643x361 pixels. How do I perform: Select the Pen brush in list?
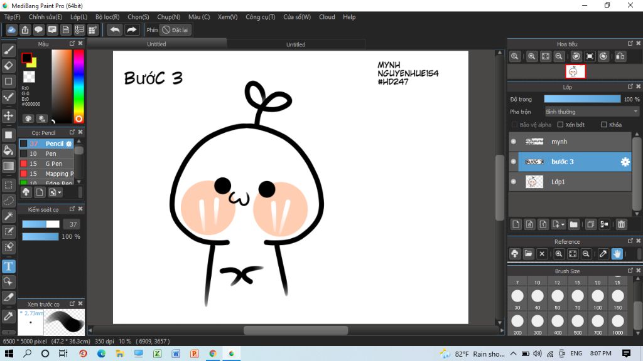46,154
